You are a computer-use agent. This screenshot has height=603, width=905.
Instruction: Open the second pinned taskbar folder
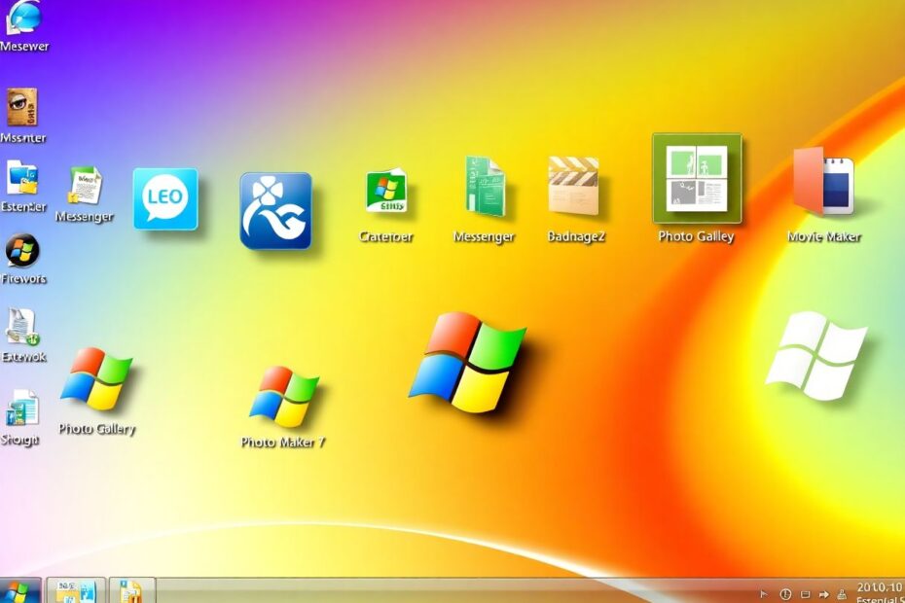131,590
